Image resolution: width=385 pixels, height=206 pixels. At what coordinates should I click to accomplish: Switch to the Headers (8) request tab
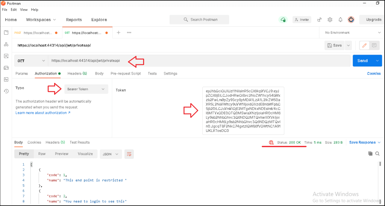point(77,73)
